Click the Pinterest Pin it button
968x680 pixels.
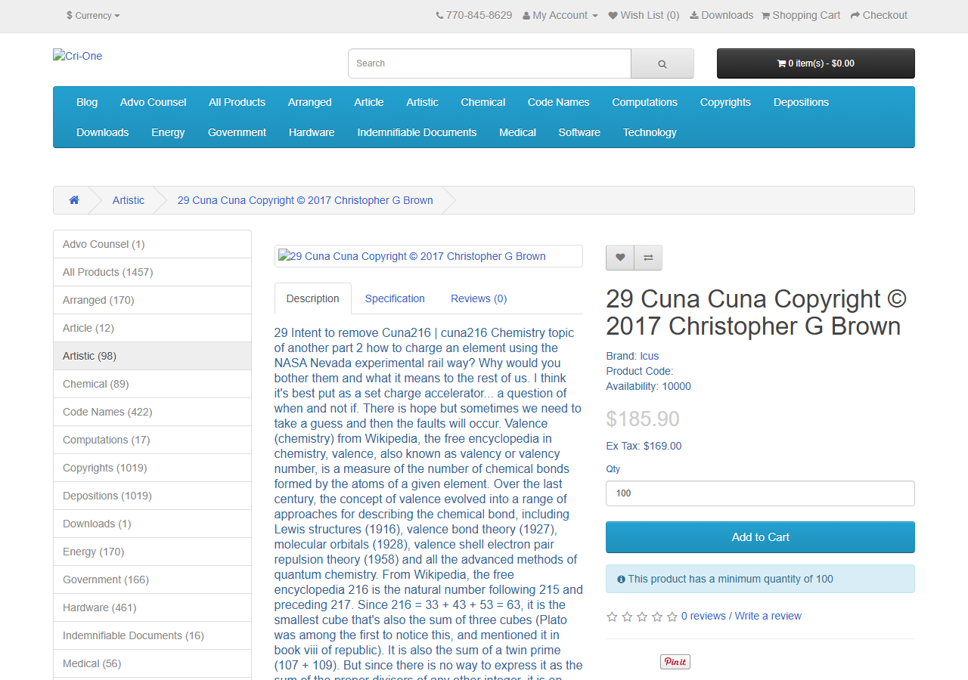pos(675,662)
